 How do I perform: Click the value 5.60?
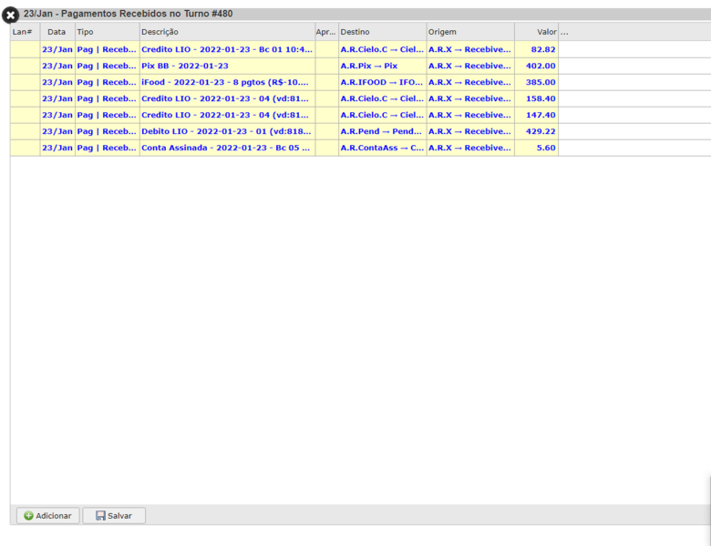pyautogui.click(x=536, y=148)
